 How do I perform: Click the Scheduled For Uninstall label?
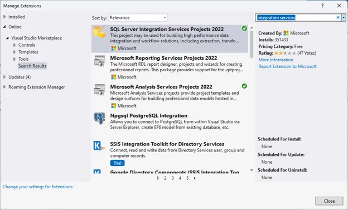pyautogui.click(x=282, y=170)
